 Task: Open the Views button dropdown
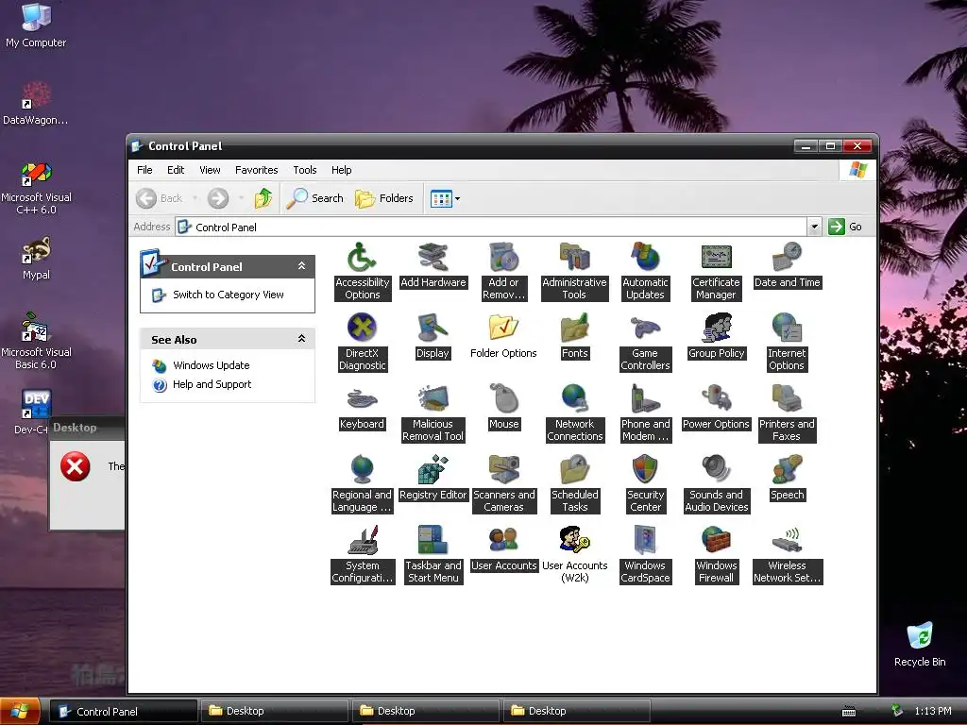point(457,198)
